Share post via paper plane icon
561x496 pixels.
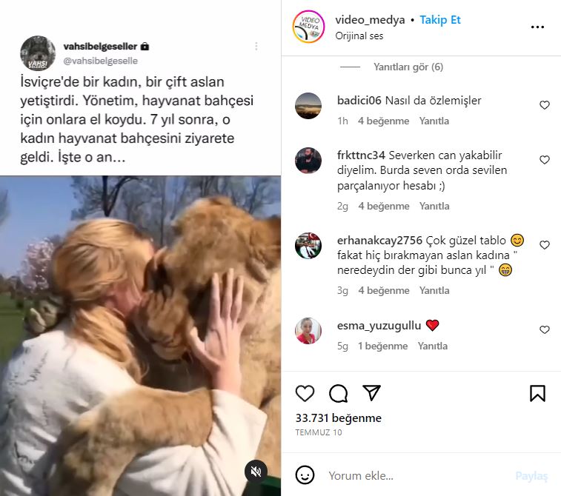371,392
